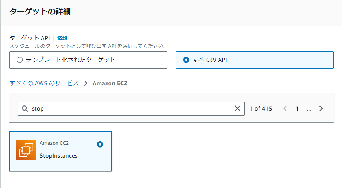Click the Amazon EC2 breadcrumb text
Image resolution: width=342 pixels, height=188 pixels.
110,83
